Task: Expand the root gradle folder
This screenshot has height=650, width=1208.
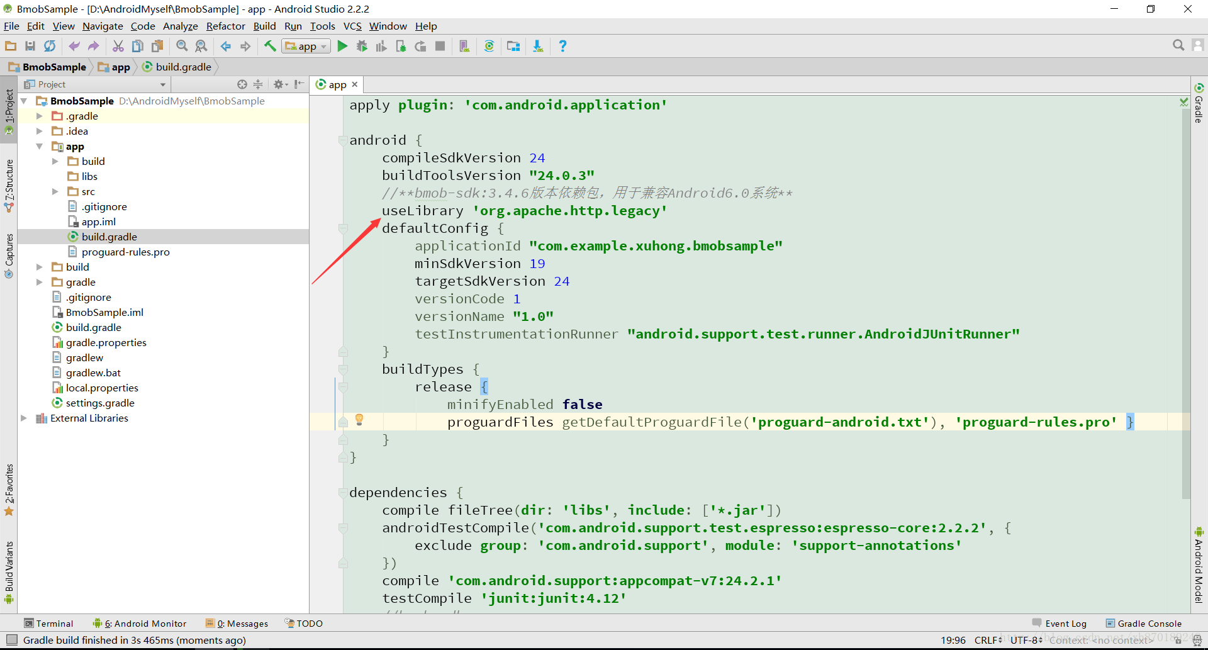Action: tap(39, 282)
